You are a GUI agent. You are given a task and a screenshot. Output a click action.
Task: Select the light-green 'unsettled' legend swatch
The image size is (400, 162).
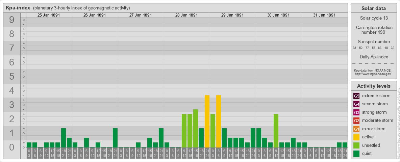(356, 145)
